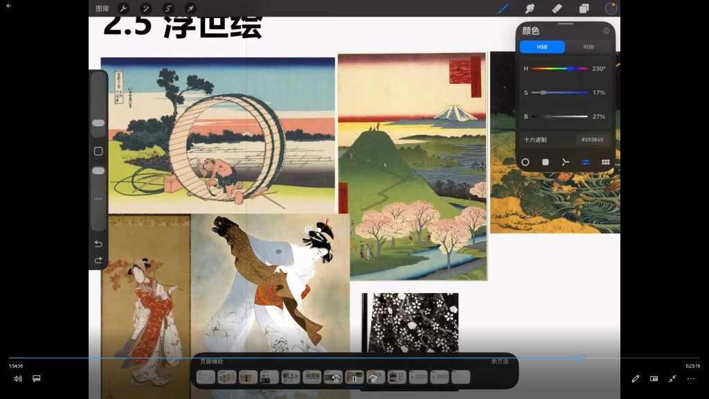Open the video player more options
Image resolution: width=709 pixels, height=399 pixels.
point(691,379)
